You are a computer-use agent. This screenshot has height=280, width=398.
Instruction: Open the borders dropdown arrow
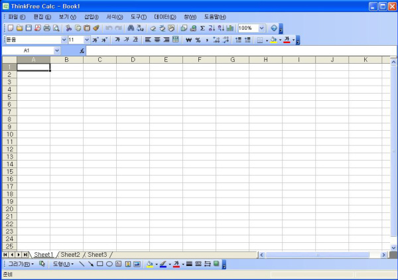[267, 40]
